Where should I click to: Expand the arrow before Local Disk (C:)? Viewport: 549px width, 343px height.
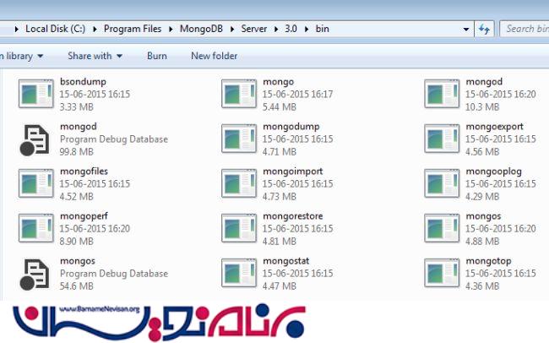[x=16, y=29]
